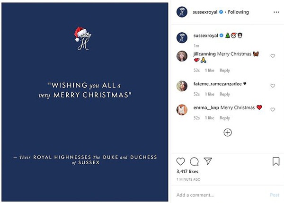Share post via paper plane icon
284x203 pixels.
click(x=207, y=161)
